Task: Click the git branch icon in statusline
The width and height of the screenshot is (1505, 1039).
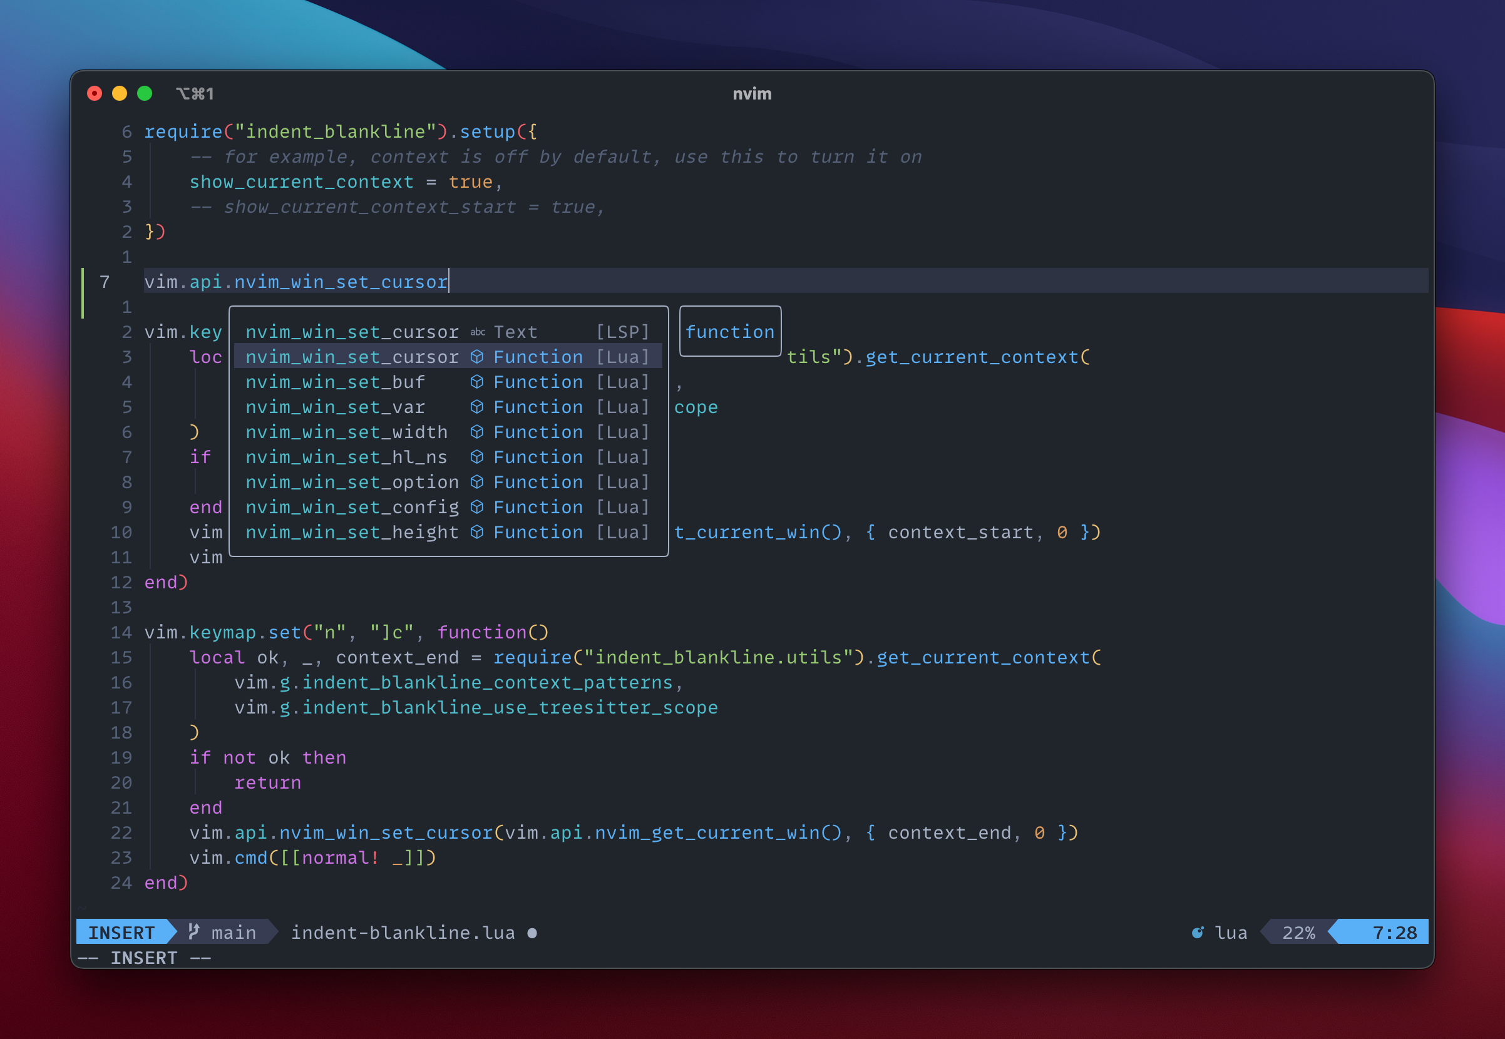Action: tap(193, 931)
